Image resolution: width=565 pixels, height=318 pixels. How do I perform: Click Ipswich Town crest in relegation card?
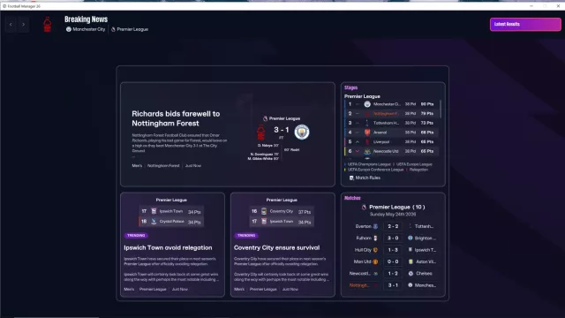click(x=154, y=211)
